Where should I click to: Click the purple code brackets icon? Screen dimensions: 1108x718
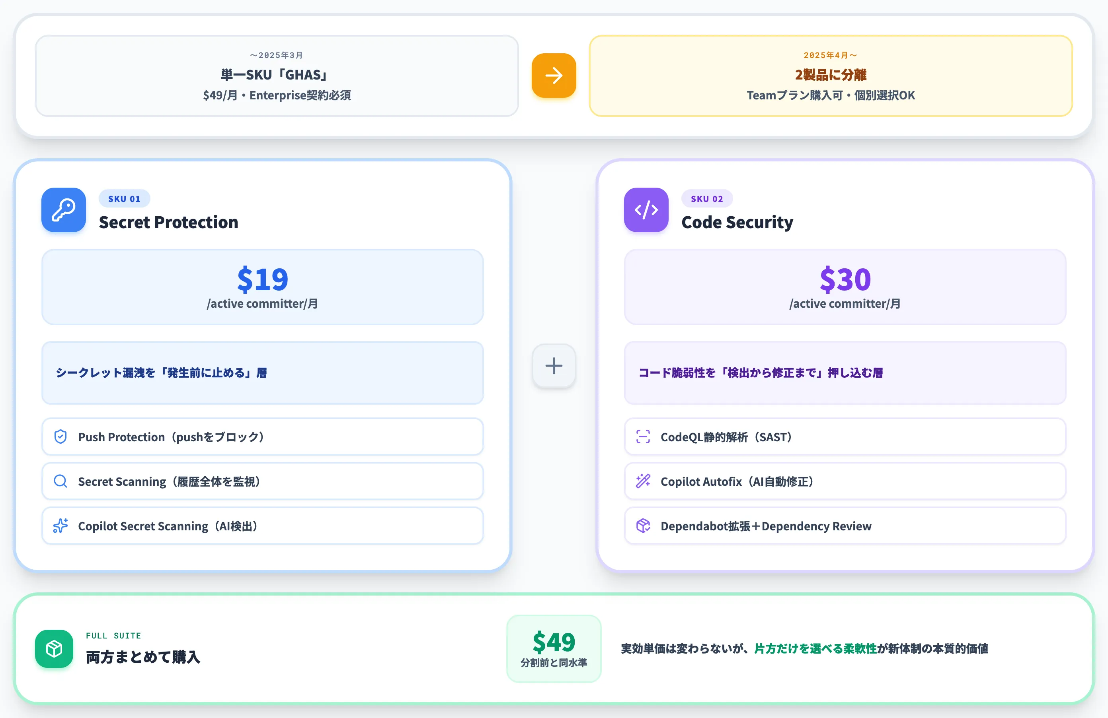coord(646,210)
